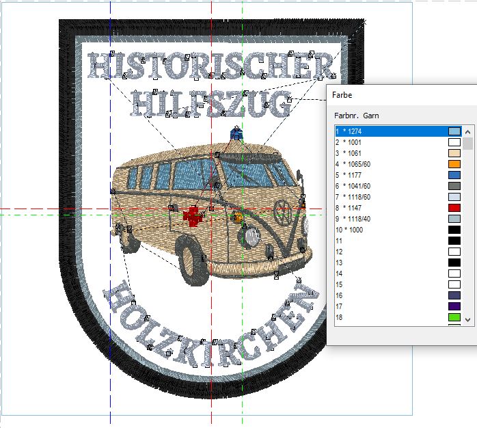Select empty color row 15

(398, 284)
